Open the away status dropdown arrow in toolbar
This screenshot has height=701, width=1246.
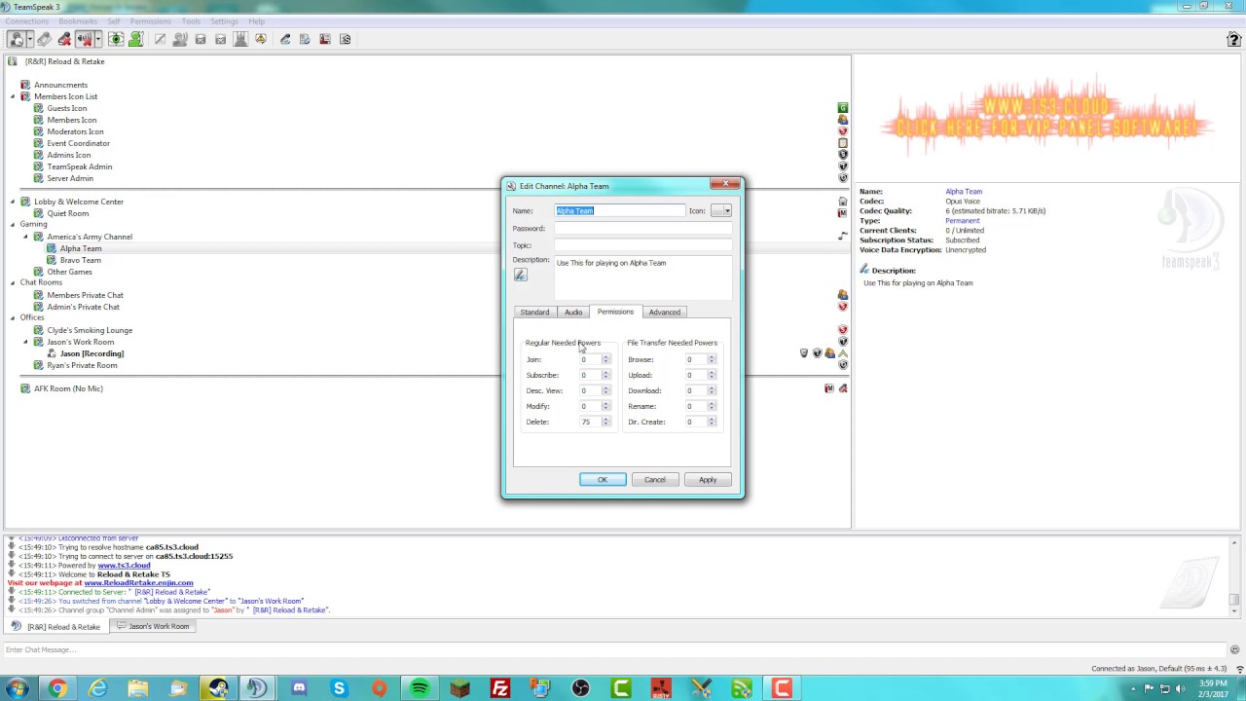point(97,39)
